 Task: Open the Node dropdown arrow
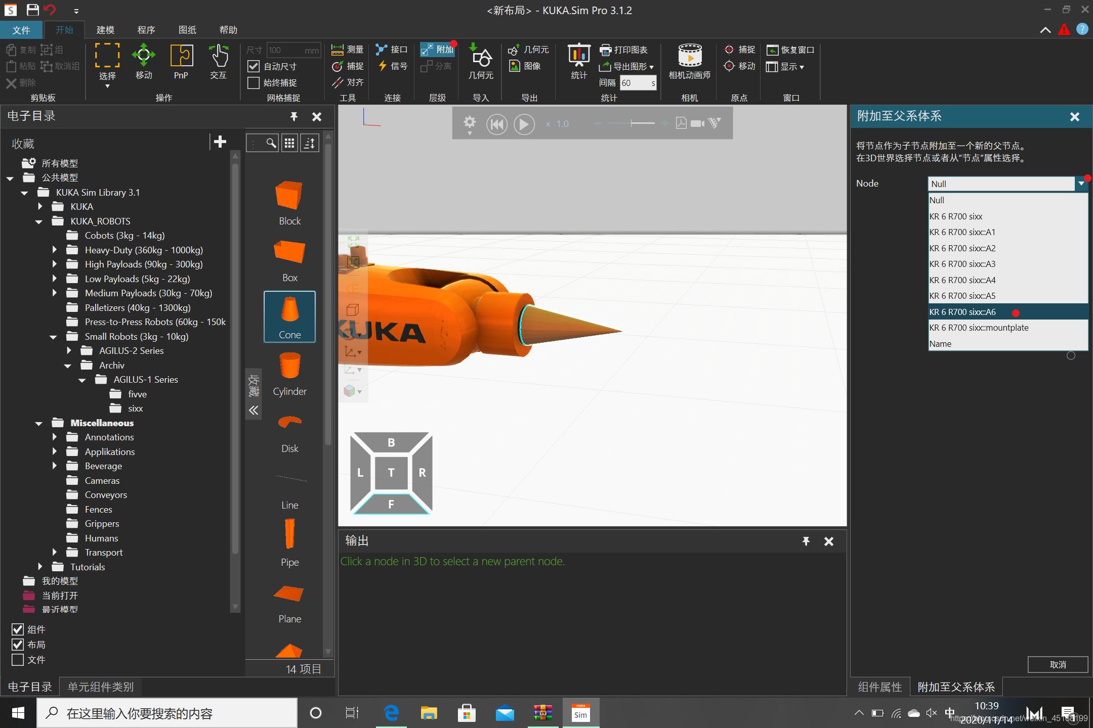click(1081, 184)
